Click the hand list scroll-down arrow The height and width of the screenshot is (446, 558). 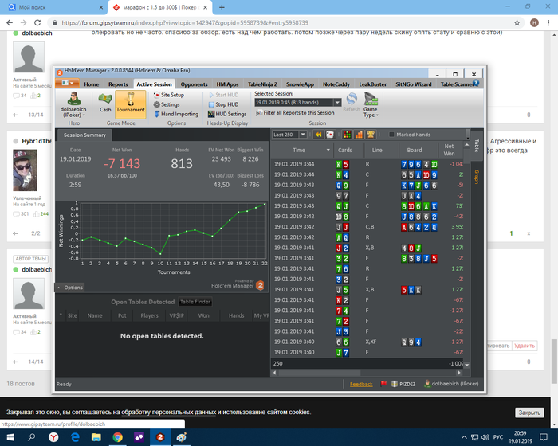[467, 366]
